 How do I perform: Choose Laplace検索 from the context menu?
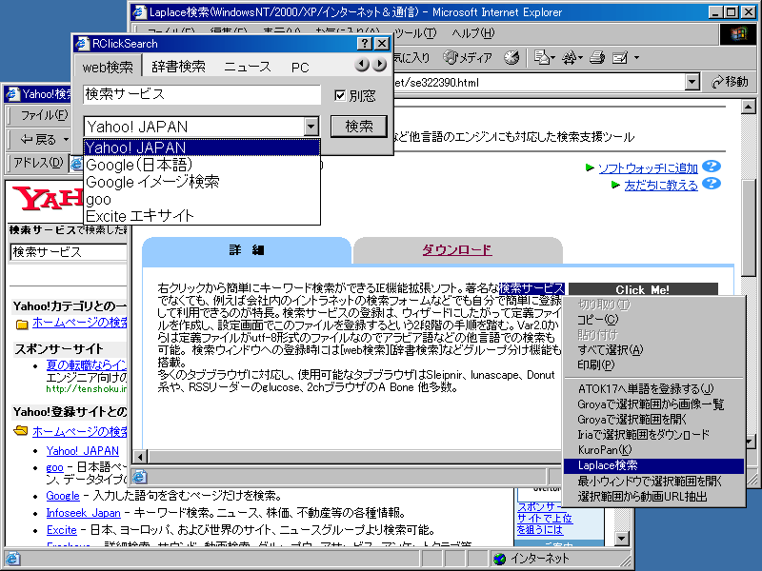pyautogui.click(x=653, y=465)
